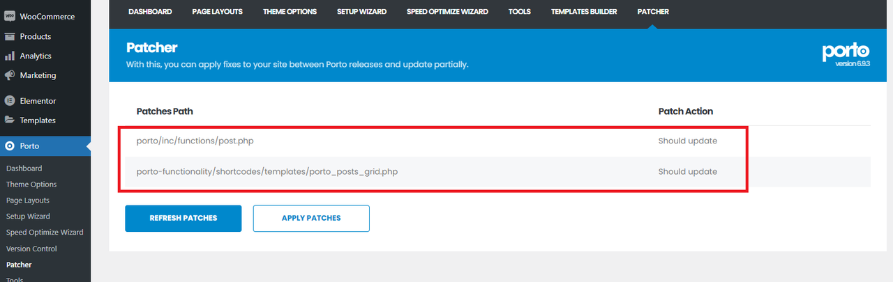Image resolution: width=893 pixels, height=282 pixels.
Task: Click the porto_posts_grid.php patch path
Action: (x=267, y=171)
